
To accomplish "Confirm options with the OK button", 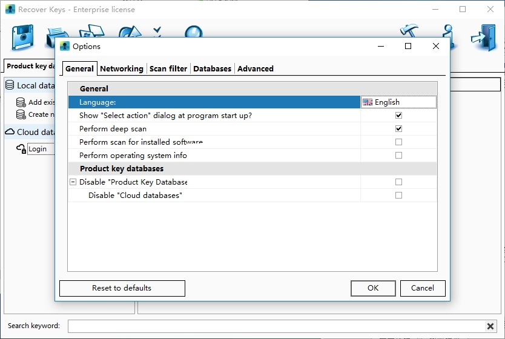I will tap(373, 288).
